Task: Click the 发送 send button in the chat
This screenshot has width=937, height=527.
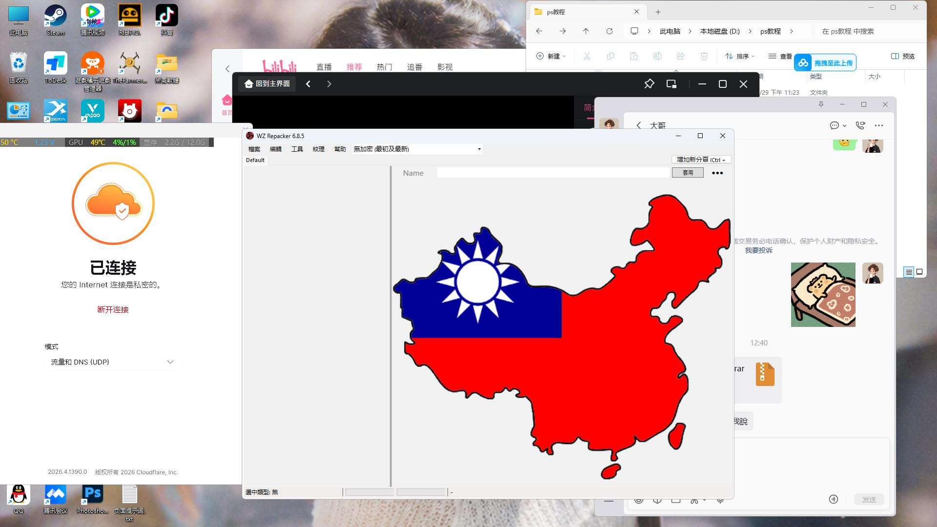Action: point(869,499)
